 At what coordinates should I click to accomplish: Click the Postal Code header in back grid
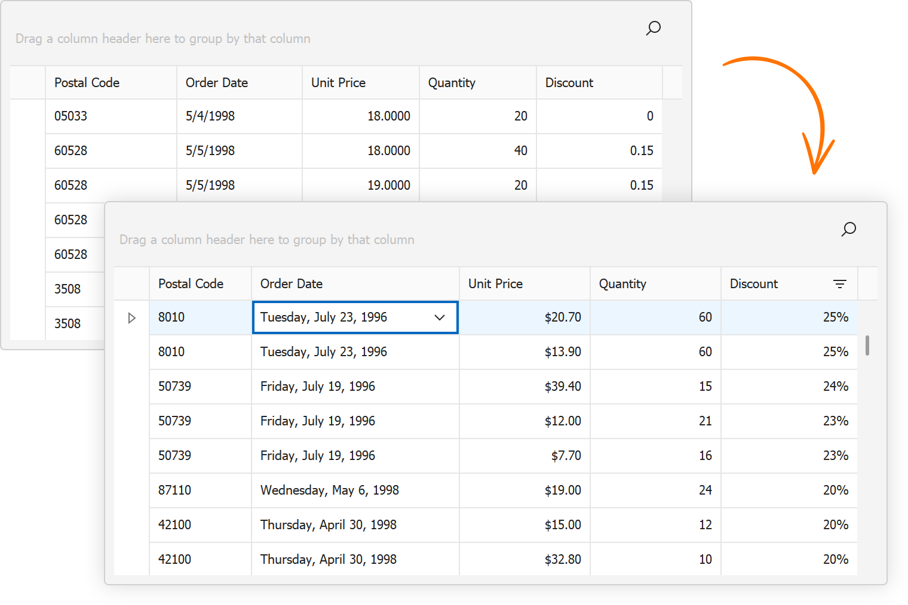point(87,83)
